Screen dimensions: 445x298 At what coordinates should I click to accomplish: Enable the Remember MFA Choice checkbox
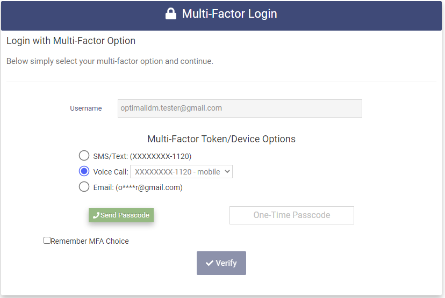[47, 241]
